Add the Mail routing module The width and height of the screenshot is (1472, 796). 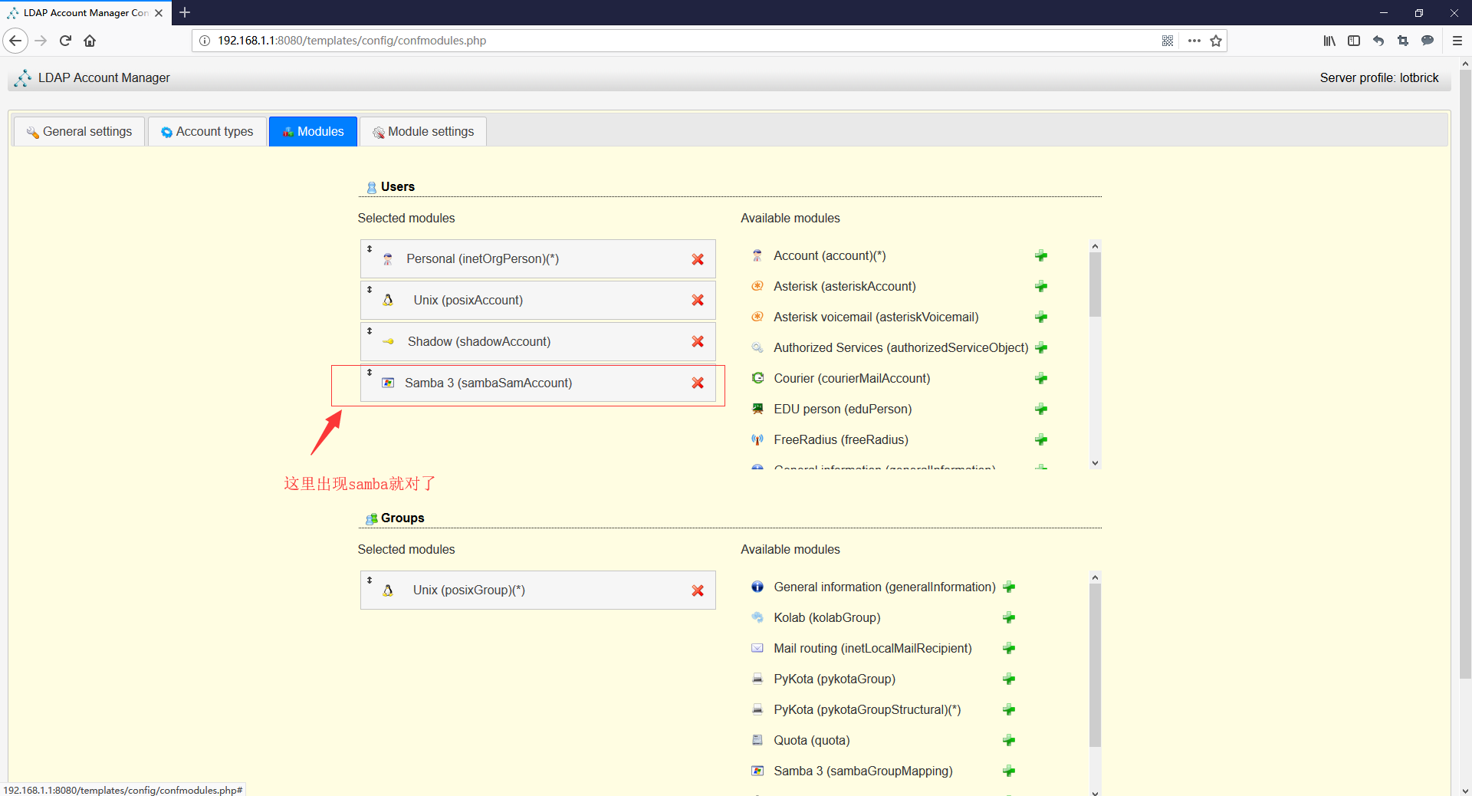click(x=1009, y=649)
